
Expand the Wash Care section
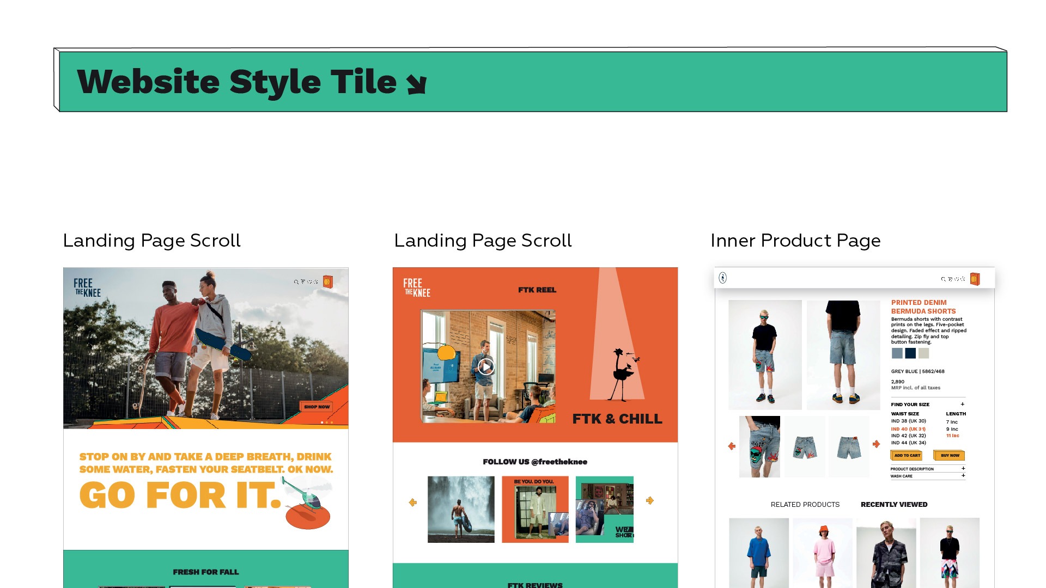click(963, 475)
